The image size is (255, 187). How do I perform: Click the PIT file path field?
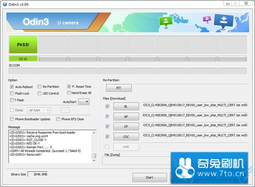191,88
